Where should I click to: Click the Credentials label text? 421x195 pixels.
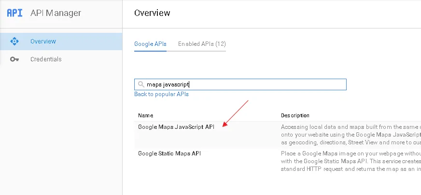click(x=46, y=59)
